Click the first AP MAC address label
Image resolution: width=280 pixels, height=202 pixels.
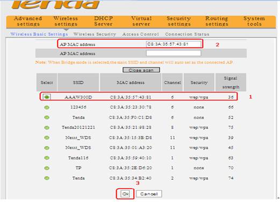(x=77, y=45)
